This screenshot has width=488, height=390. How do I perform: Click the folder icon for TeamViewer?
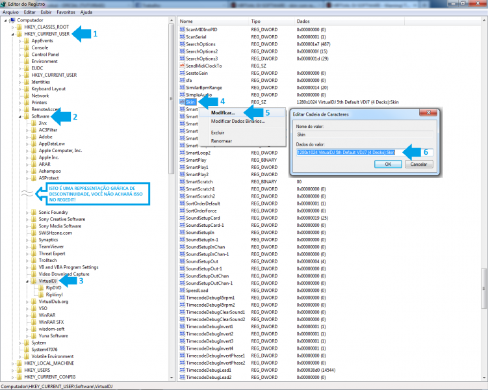(x=34, y=247)
